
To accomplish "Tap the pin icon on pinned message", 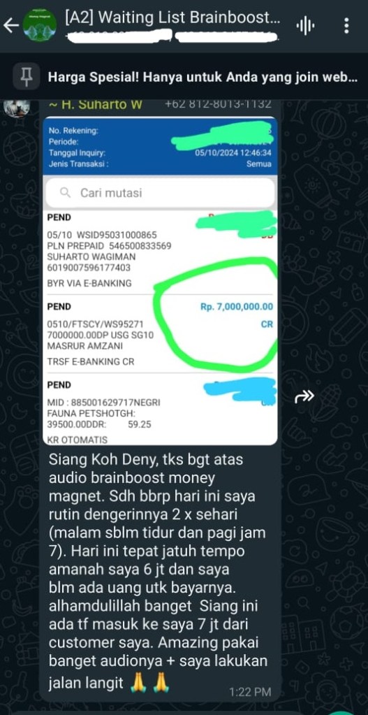I will pyautogui.click(x=27, y=76).
